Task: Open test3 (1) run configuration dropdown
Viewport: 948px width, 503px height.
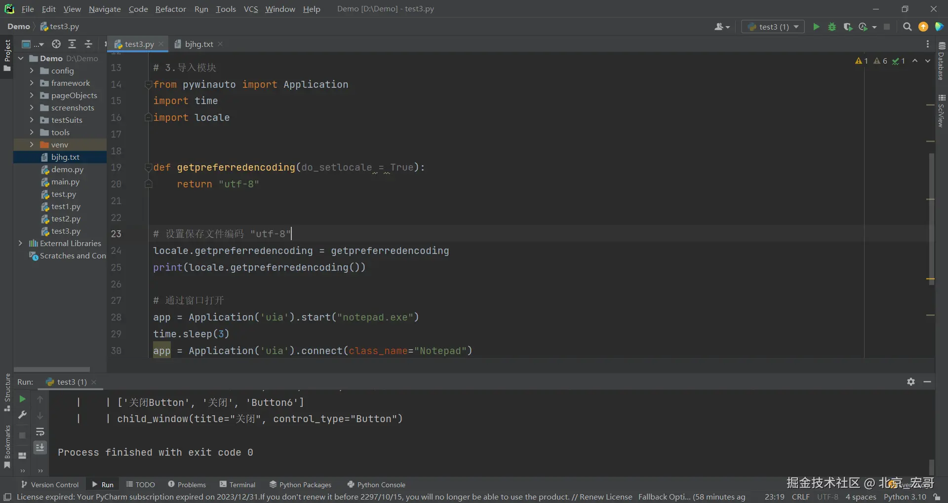Action: [x=773, y=27]
